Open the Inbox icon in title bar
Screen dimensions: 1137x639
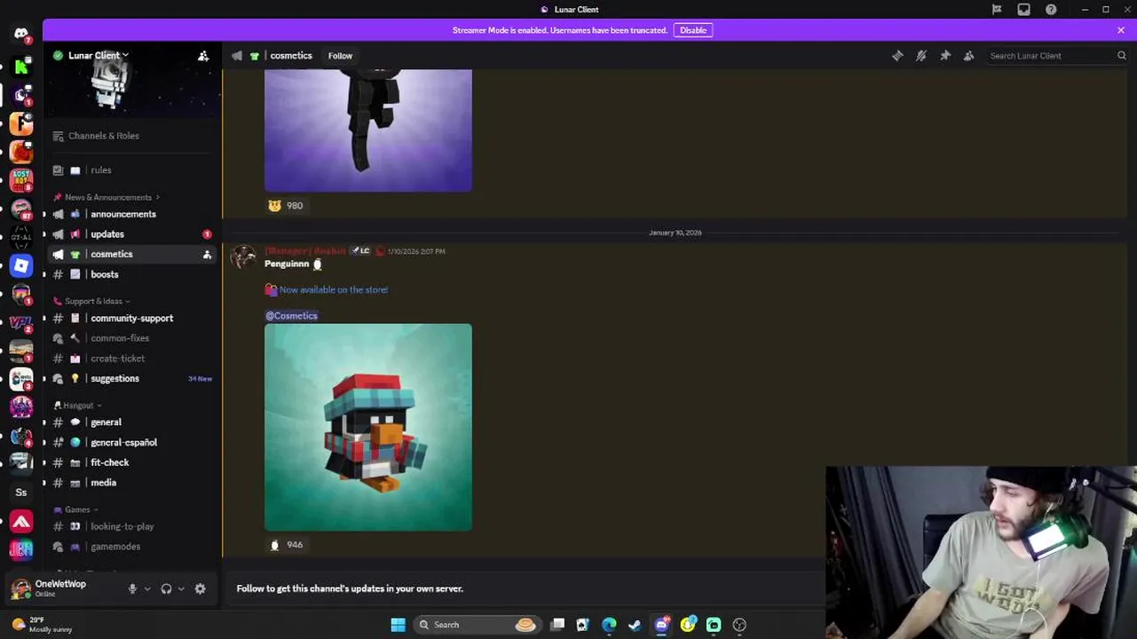click(1023, 10)
